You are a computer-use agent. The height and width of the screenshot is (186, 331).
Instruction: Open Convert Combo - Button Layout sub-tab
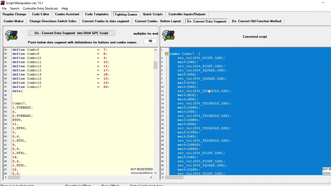158,21
